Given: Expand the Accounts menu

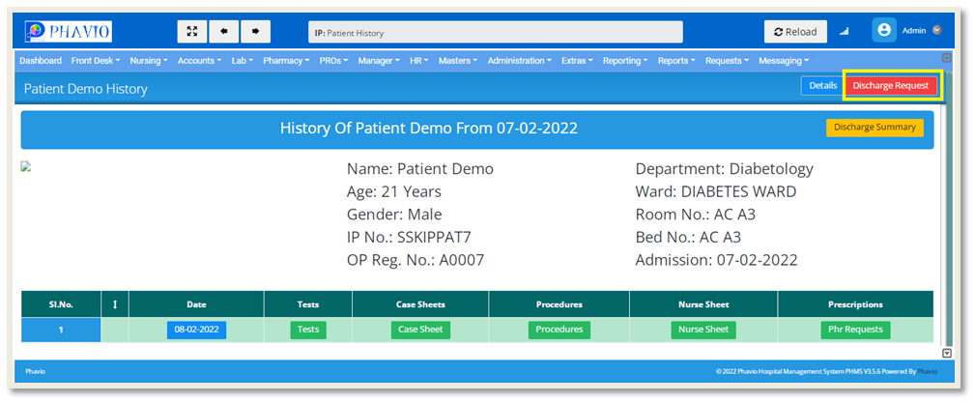Looking at the screenshot, I should 200,61.
